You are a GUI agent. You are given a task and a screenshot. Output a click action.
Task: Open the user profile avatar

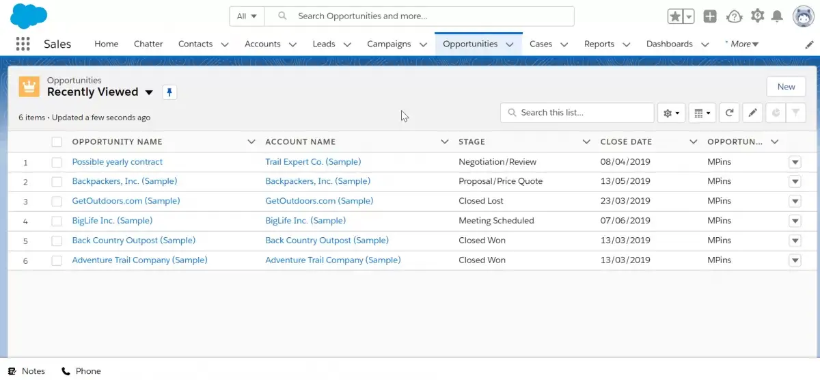tap(803, 16)
